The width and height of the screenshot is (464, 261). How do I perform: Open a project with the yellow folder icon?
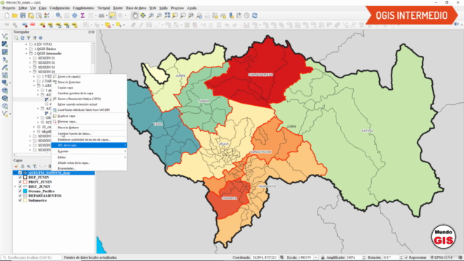click(x=14, y=16)
